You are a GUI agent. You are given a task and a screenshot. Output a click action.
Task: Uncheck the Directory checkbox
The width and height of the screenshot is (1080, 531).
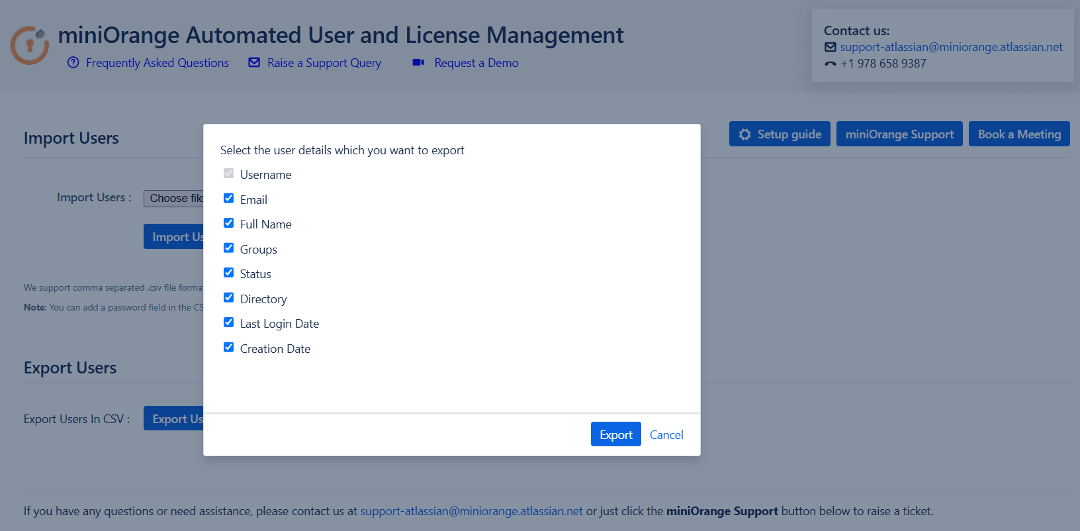tap(229, 298)
